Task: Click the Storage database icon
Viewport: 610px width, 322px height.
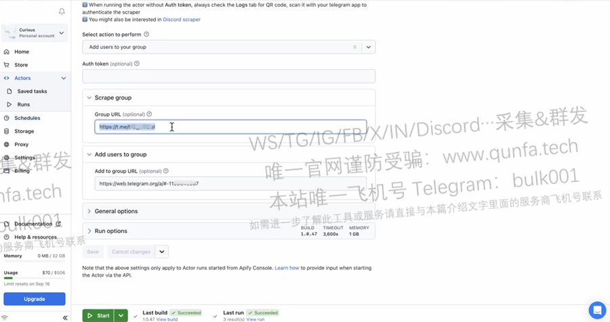Action: coord(7,131)
